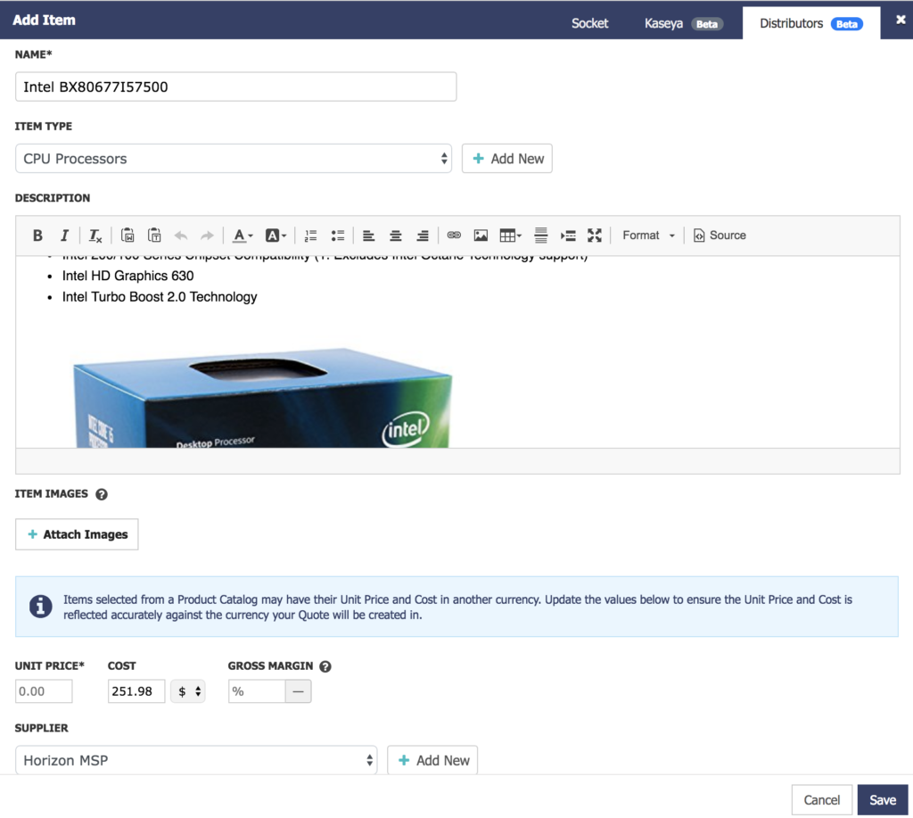This screenshot has width=913, height=818.
Task: Maximize the description editor
Action: click(x=595, y=235)
